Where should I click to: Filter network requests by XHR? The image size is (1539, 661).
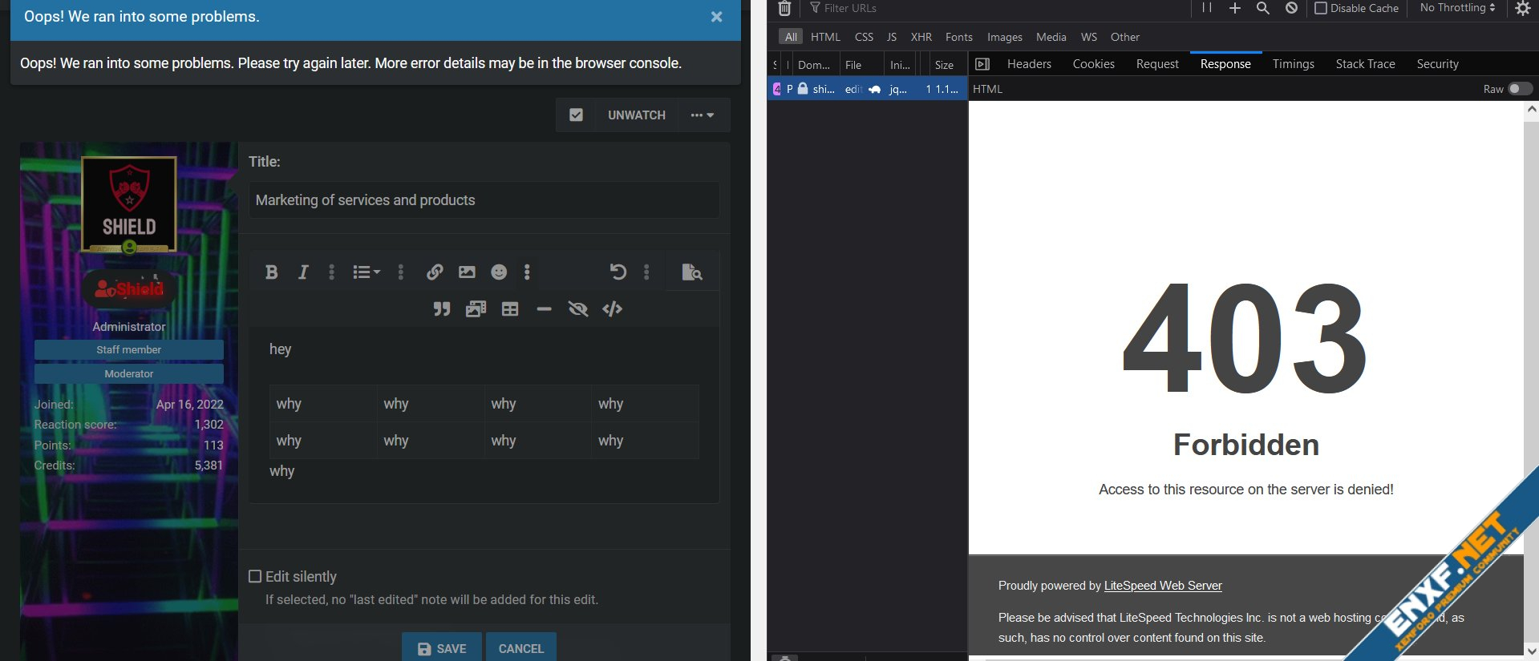921,37
